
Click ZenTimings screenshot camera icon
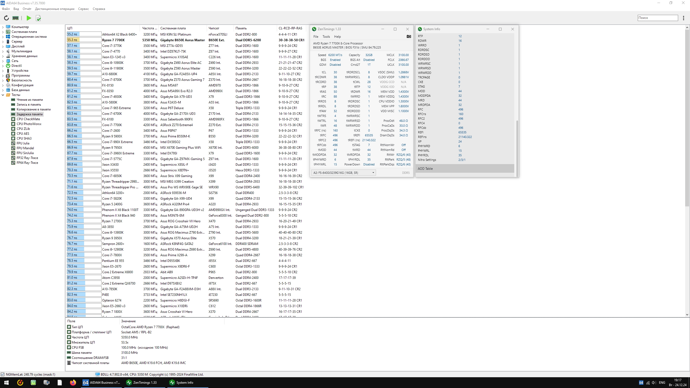[x=409, y=37]
